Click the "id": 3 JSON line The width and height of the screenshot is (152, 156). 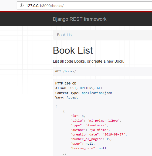click(78, 116)
